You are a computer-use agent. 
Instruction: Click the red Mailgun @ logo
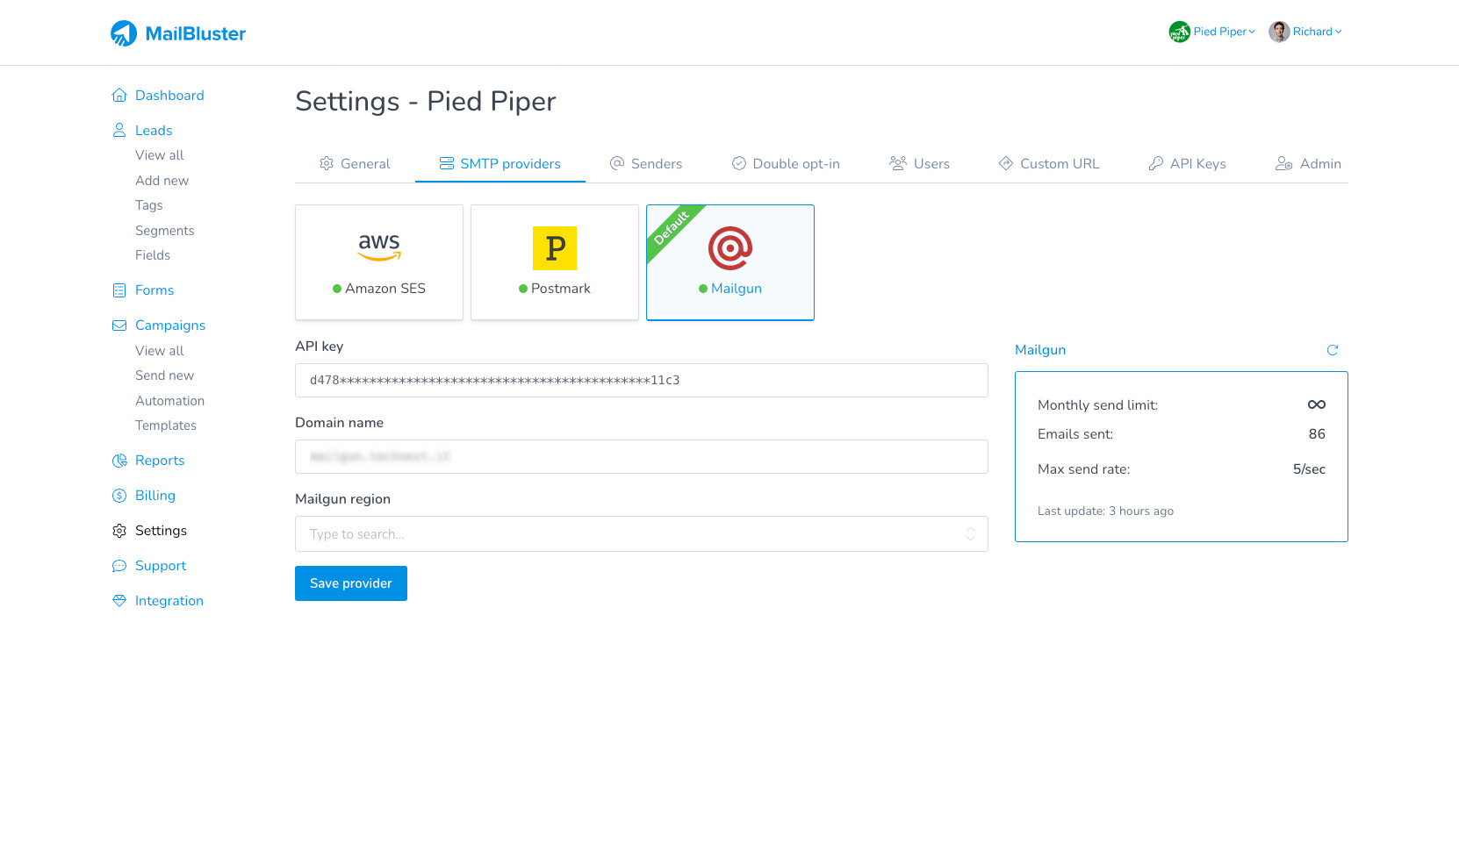[x=730, y=248]
